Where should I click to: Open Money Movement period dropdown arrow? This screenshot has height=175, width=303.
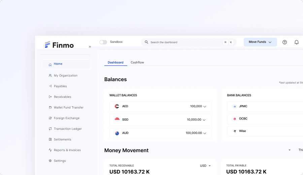pyautogui.click(x=290, y=150)
